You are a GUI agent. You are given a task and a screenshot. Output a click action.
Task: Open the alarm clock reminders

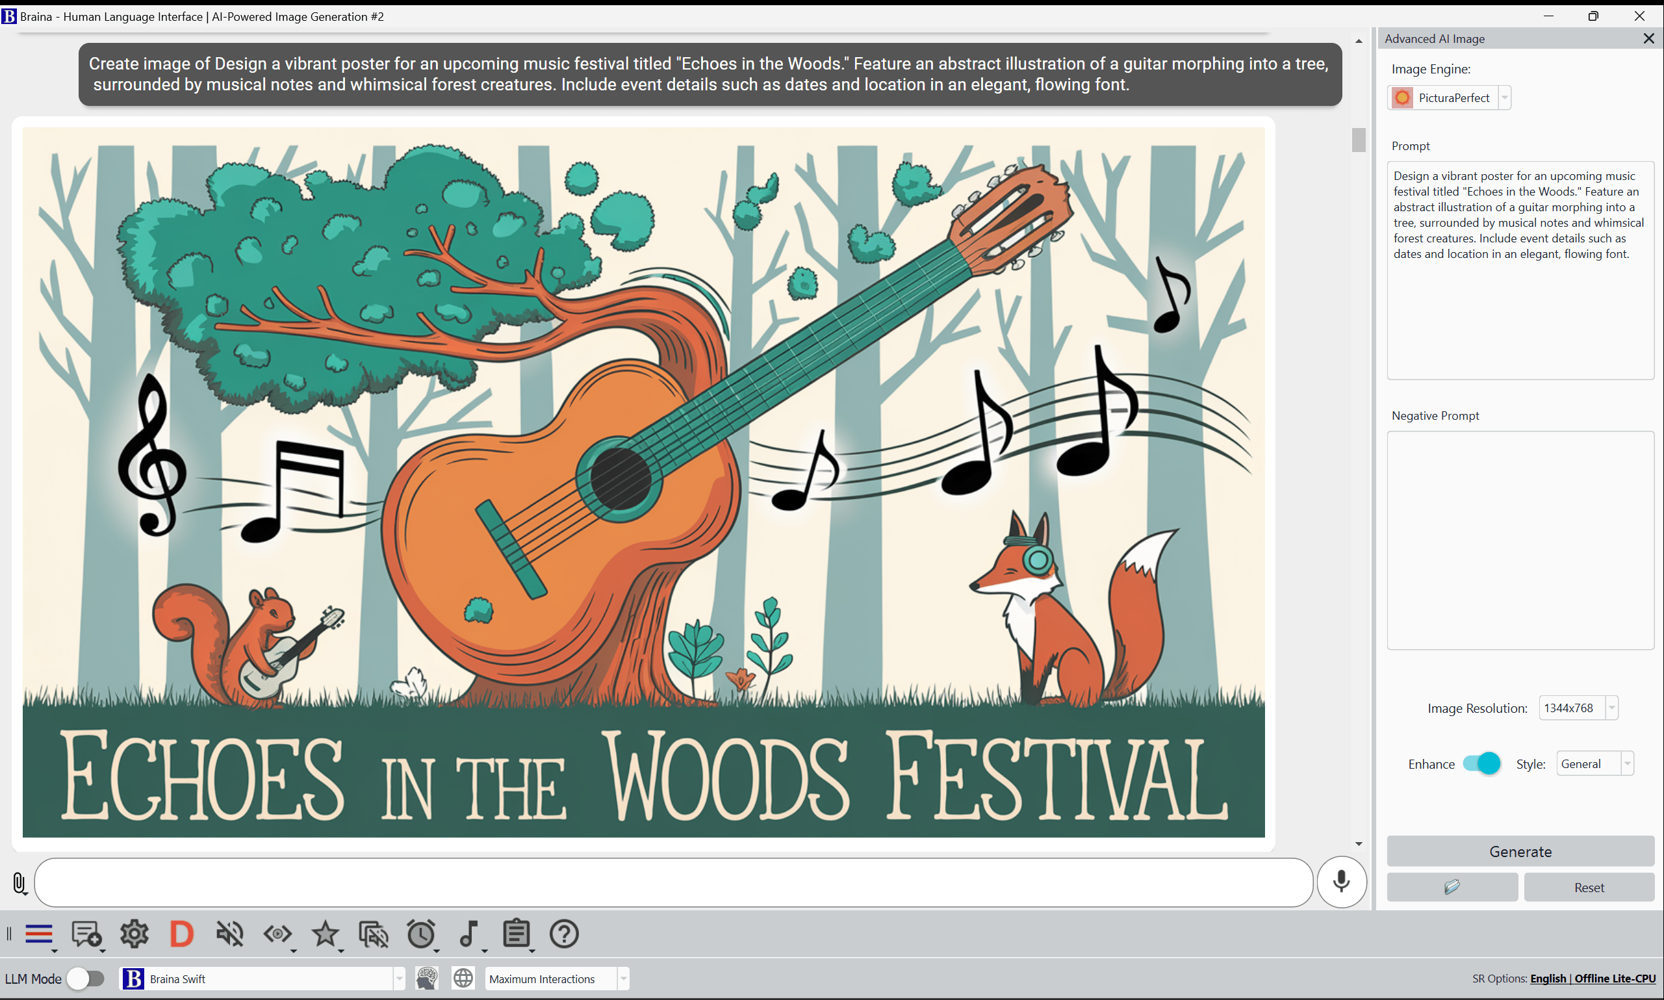pyautogui.click(x=421, y=934)
